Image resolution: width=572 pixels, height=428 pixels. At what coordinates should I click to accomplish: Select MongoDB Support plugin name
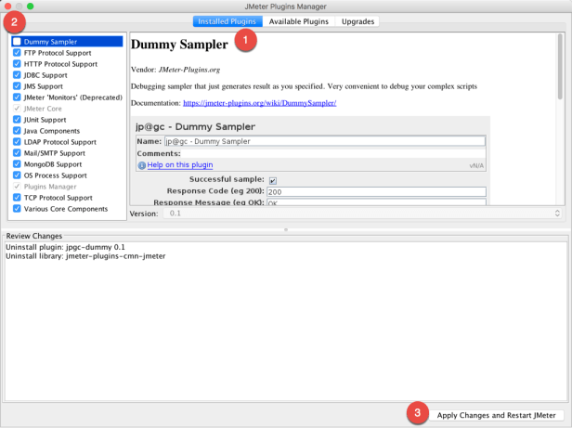[53, 164]
